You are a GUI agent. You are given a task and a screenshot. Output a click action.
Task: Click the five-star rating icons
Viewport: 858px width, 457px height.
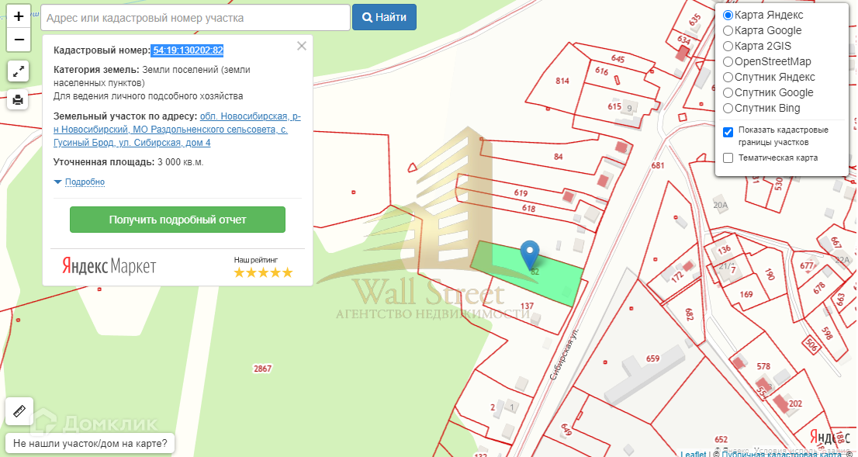[263, 272]
